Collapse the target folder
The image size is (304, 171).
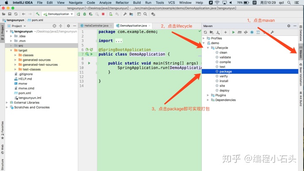coord(11,50)
